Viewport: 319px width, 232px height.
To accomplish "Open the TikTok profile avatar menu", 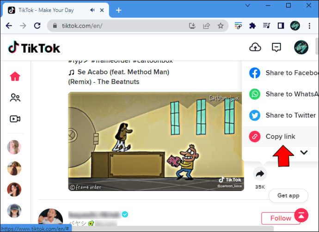I will [301, 47].
